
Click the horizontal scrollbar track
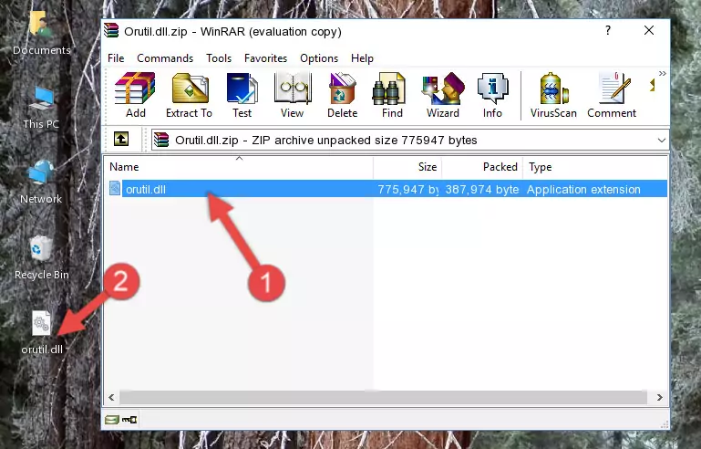point(383,397)
